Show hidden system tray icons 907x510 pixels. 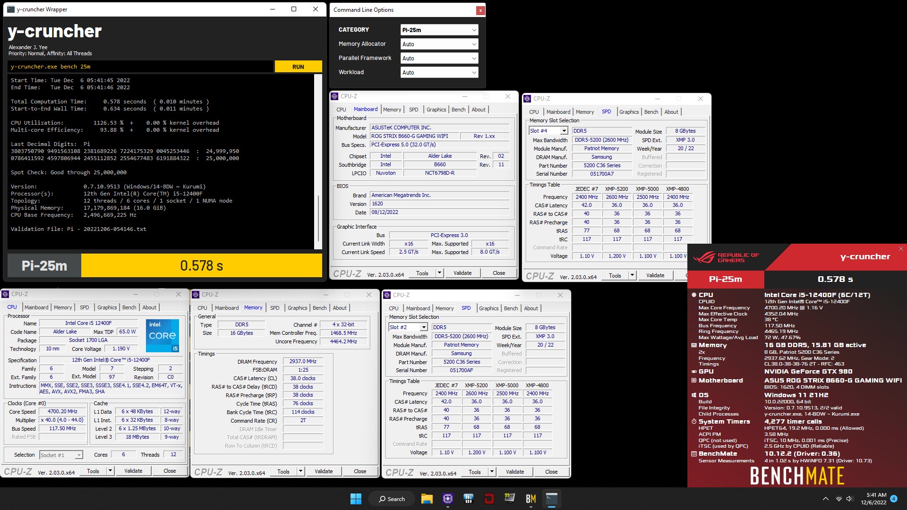[825, 499]
